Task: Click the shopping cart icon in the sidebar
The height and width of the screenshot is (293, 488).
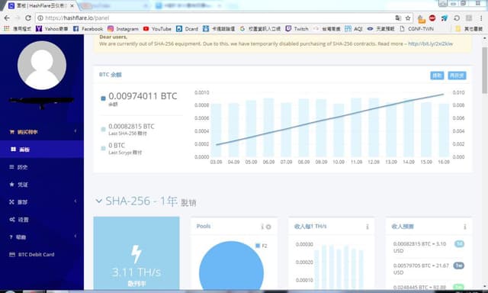Action: pos(12,132)
